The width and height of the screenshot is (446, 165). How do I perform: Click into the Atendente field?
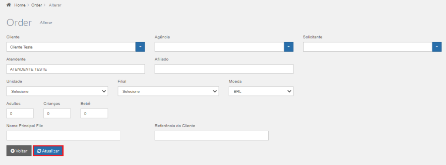pos(76,69)
